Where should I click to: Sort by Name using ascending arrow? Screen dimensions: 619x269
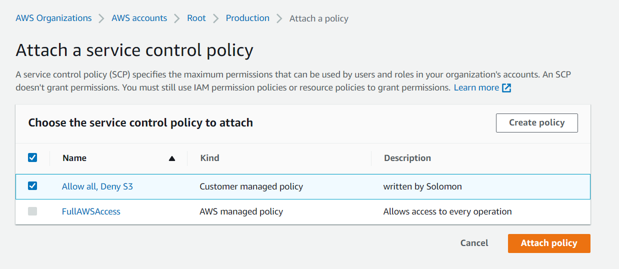click(172, 158)
